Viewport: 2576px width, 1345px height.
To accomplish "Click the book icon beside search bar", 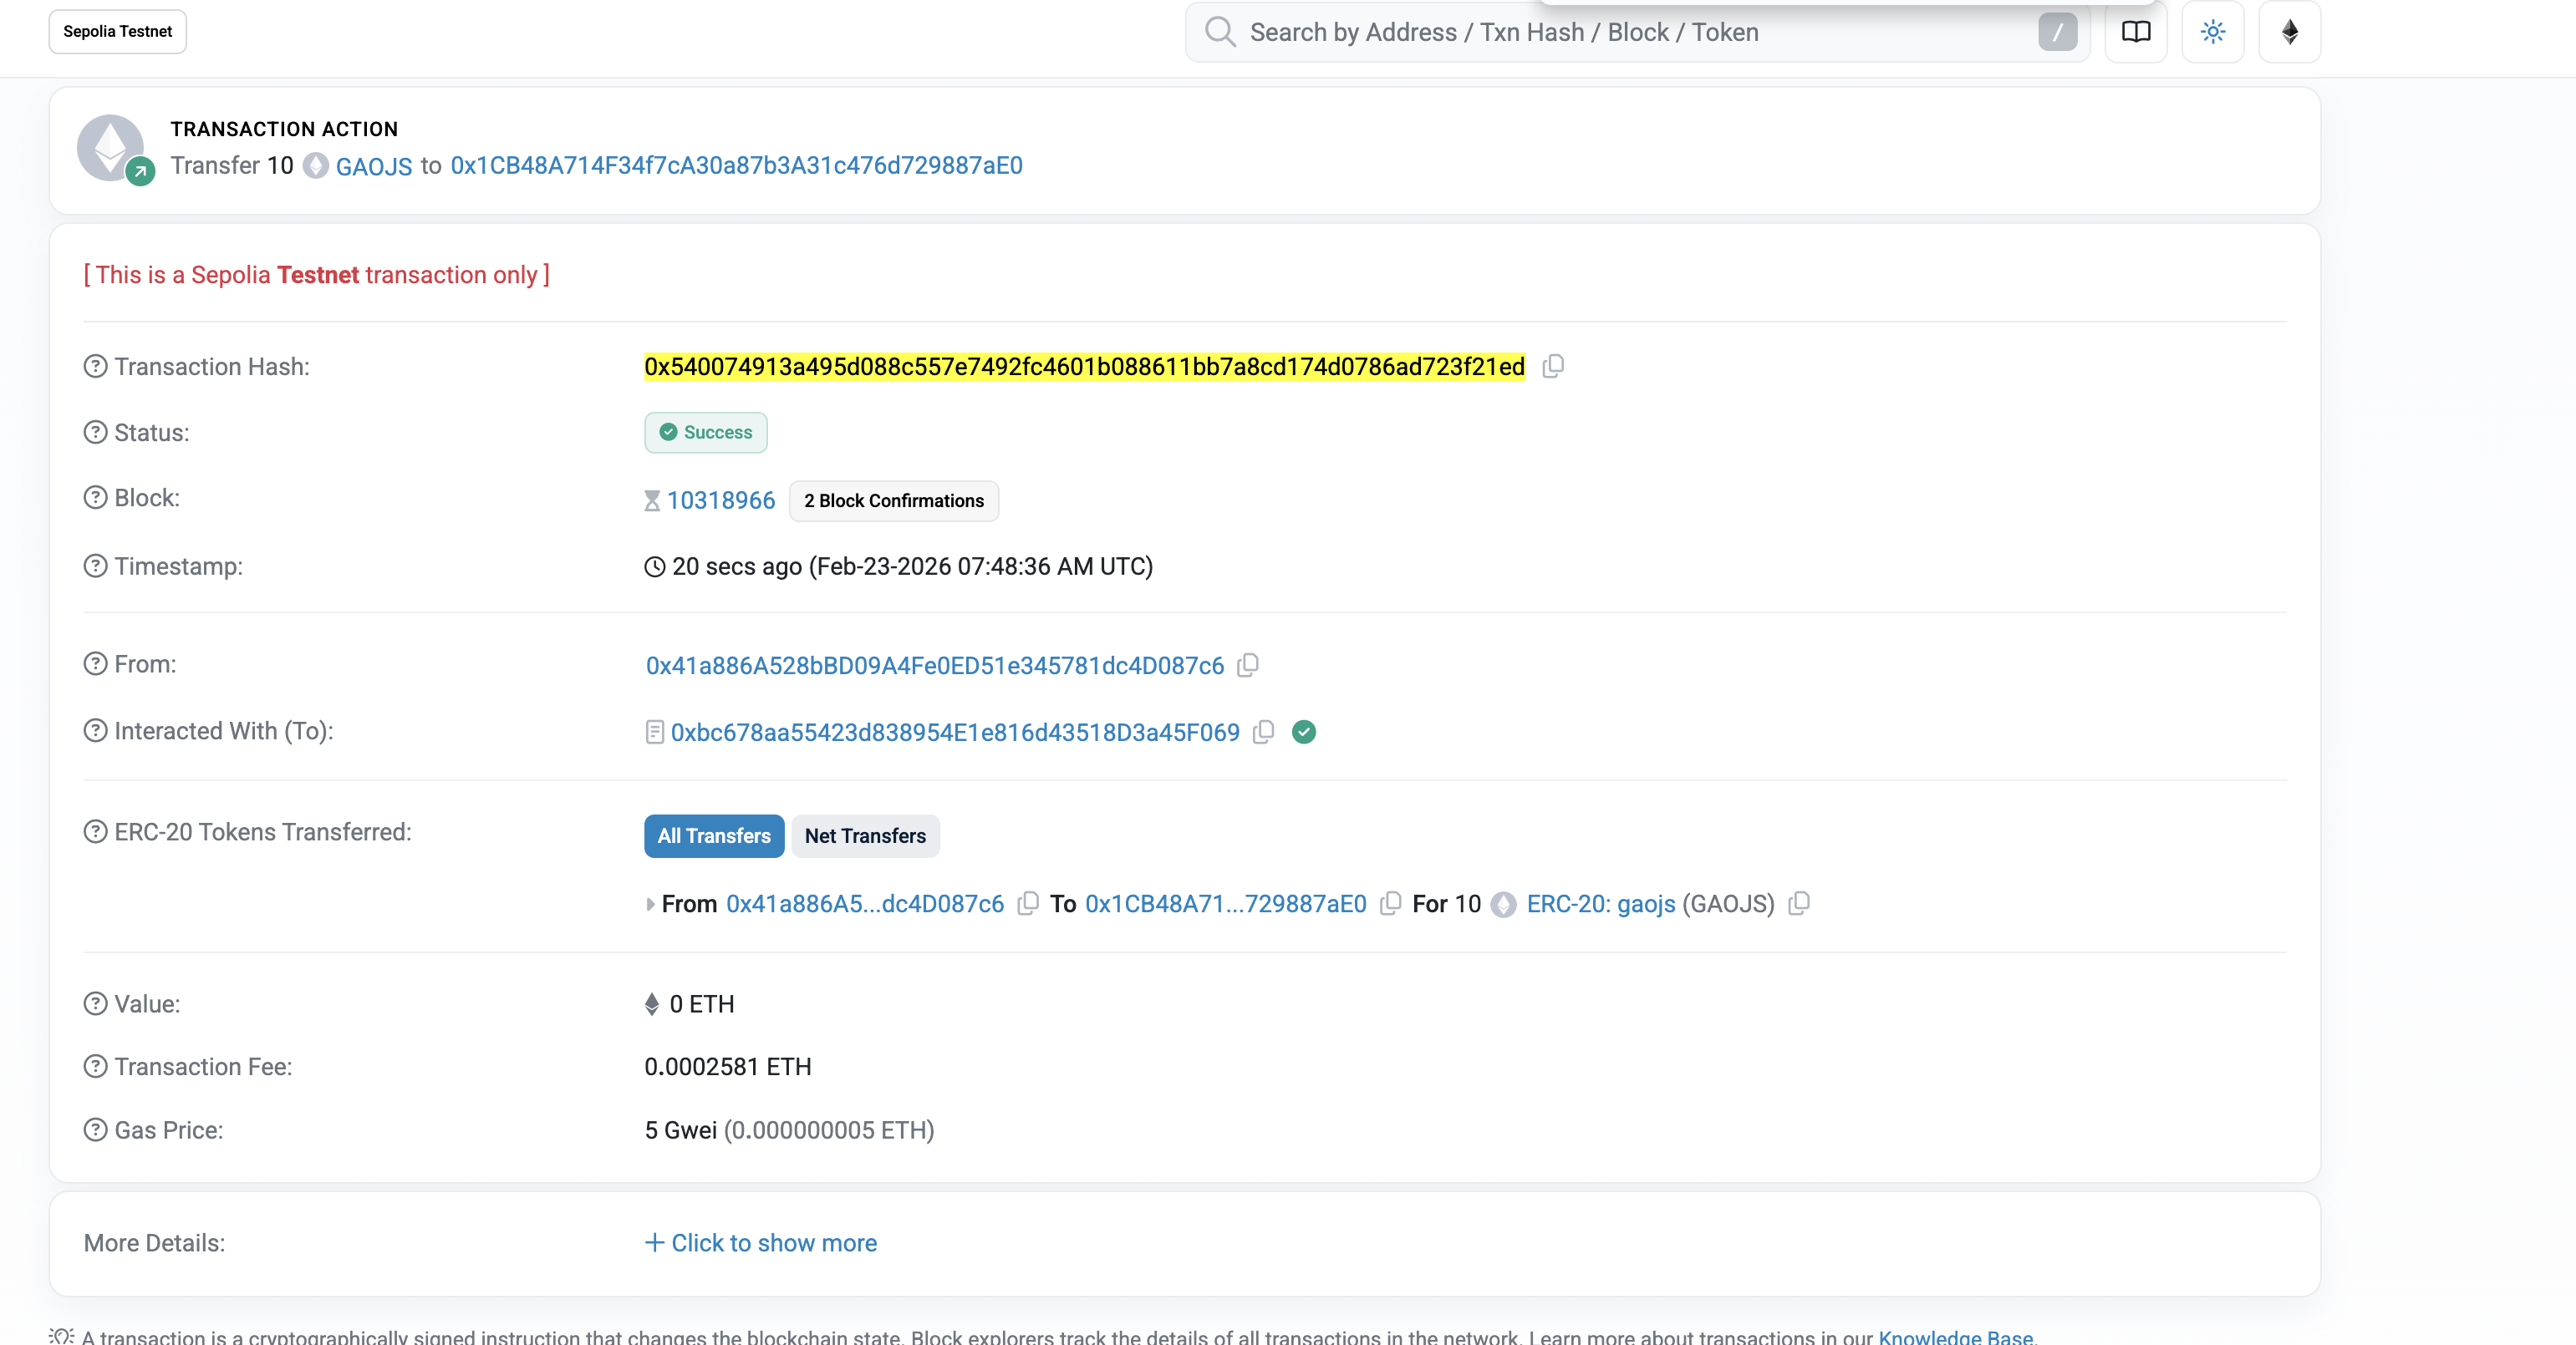I will point(2135,32).
